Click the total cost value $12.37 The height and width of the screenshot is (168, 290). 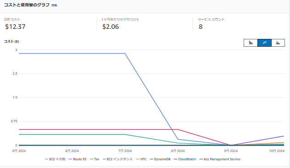[15, 27]
